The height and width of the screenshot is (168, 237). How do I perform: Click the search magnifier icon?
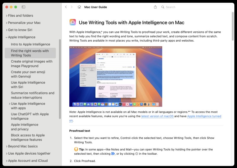coord(163,7)
